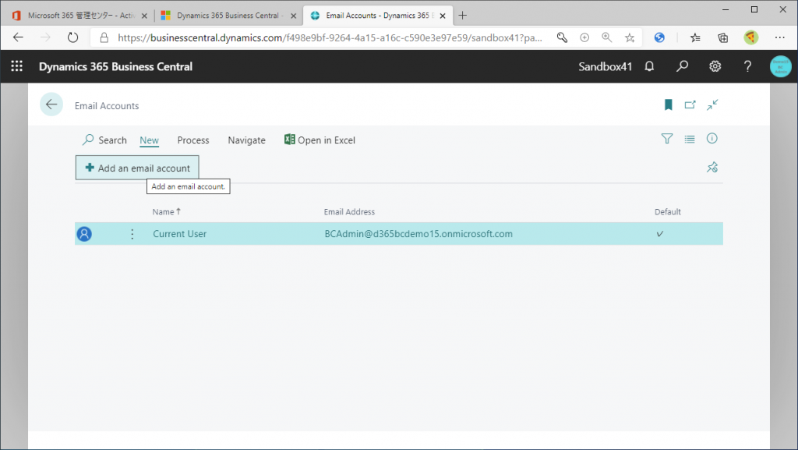Image resolution: width=798 pixels, height=450 pixels.
Task: Bookmark the Email Accounts page
Action: pos(668,105)
